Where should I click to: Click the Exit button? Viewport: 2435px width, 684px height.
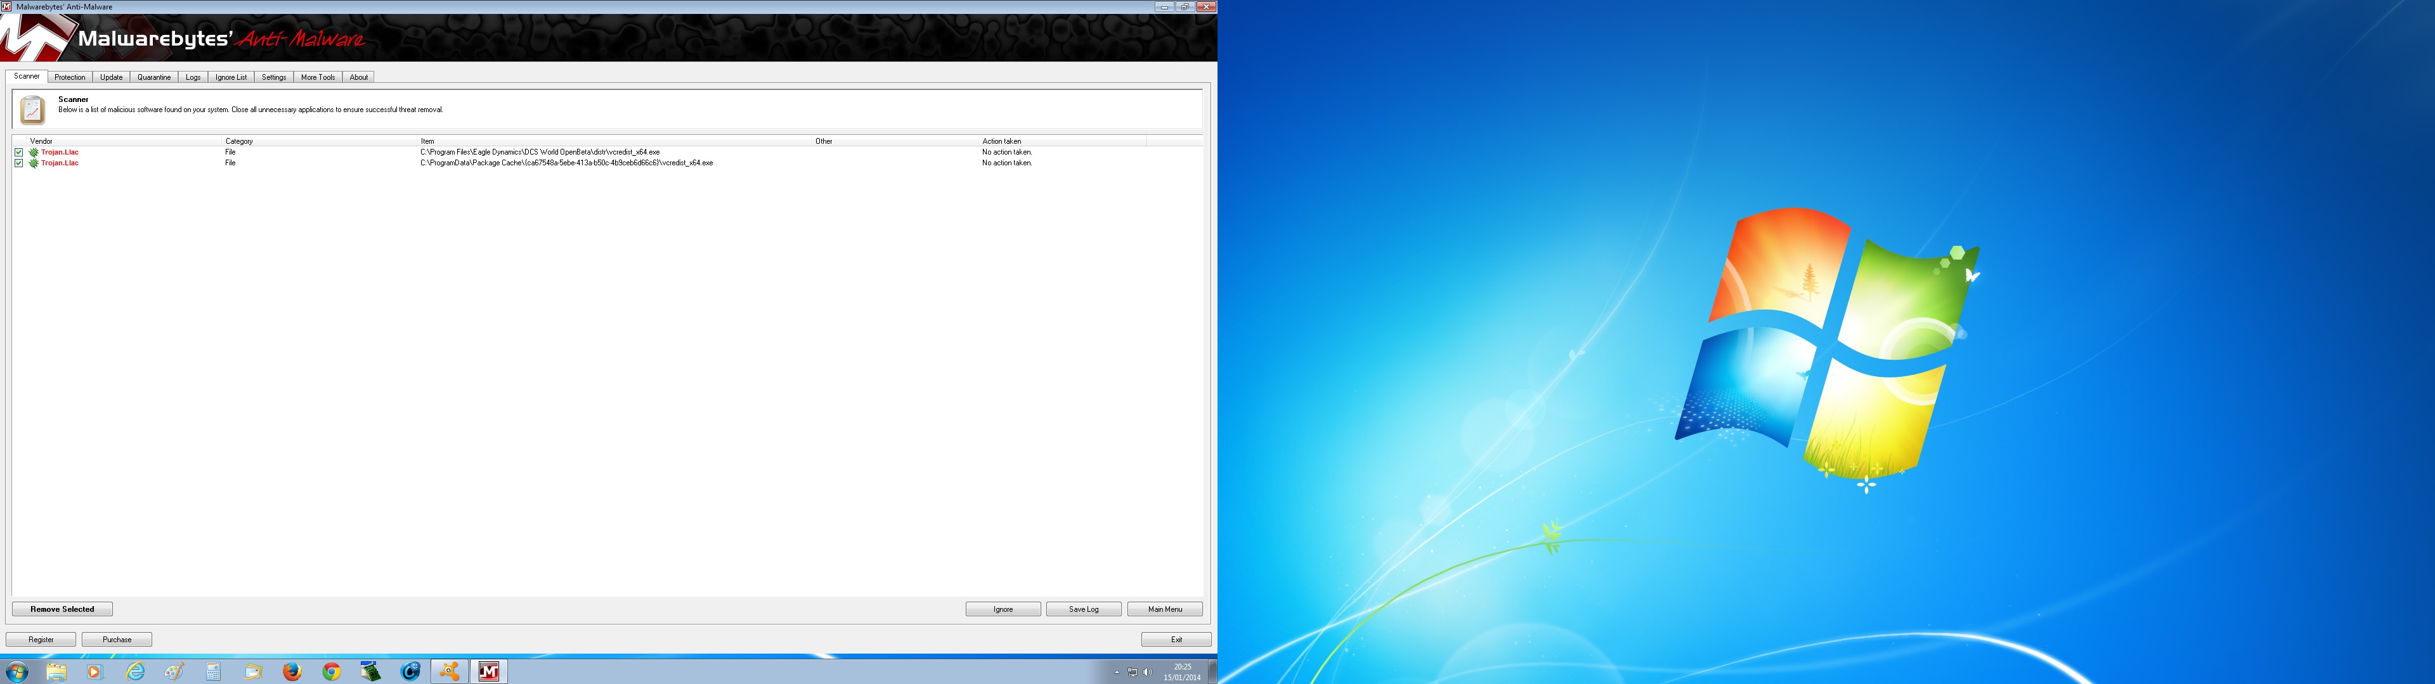1176,640
